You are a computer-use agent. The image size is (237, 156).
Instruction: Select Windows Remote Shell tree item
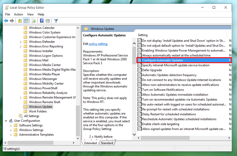click(x=44, y=102)
